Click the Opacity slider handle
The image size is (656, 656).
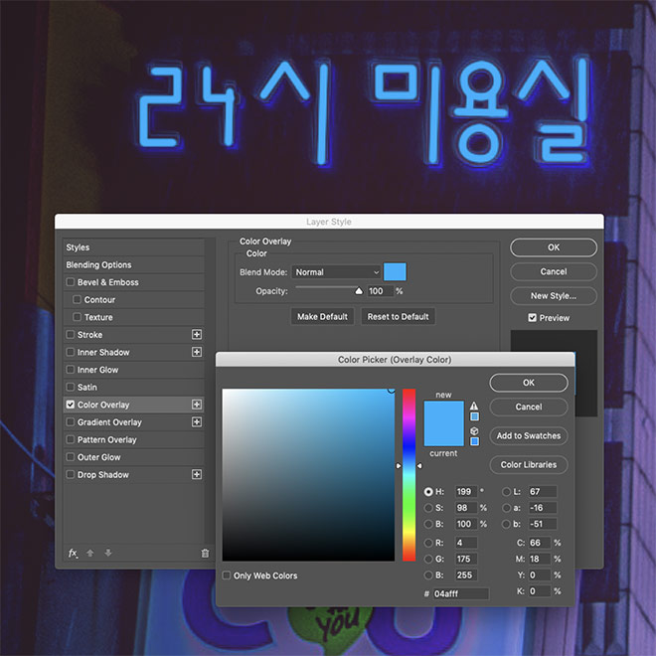pos(359,291)
